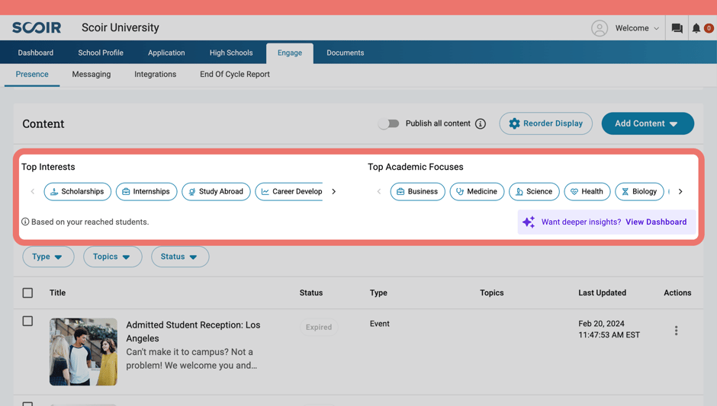
Task: Click the user profile avatar icon
Action: point(600,28)
